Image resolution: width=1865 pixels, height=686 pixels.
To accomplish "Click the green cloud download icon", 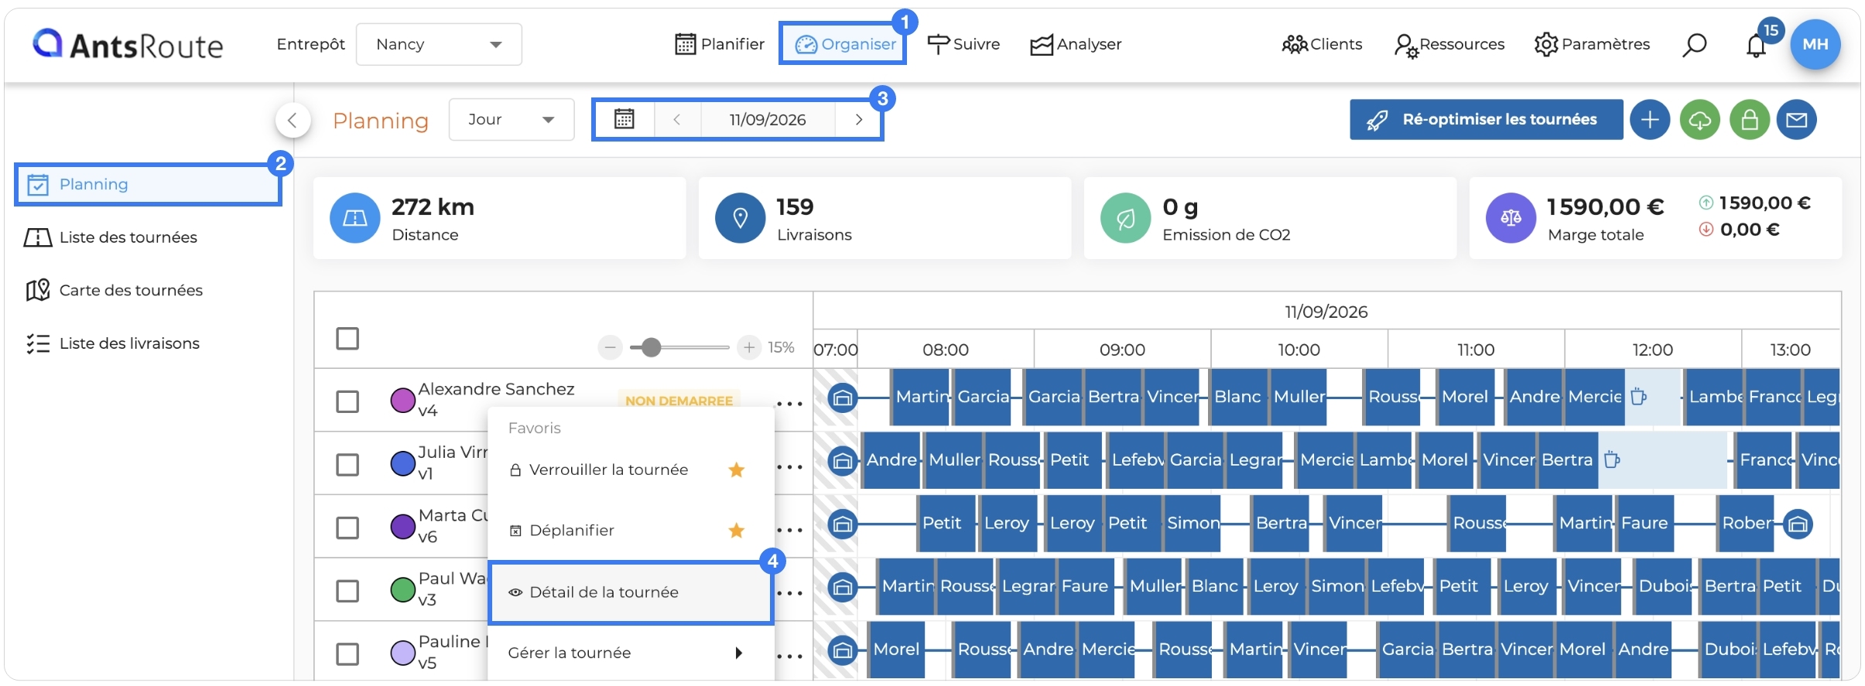I will coord(1699,120).
